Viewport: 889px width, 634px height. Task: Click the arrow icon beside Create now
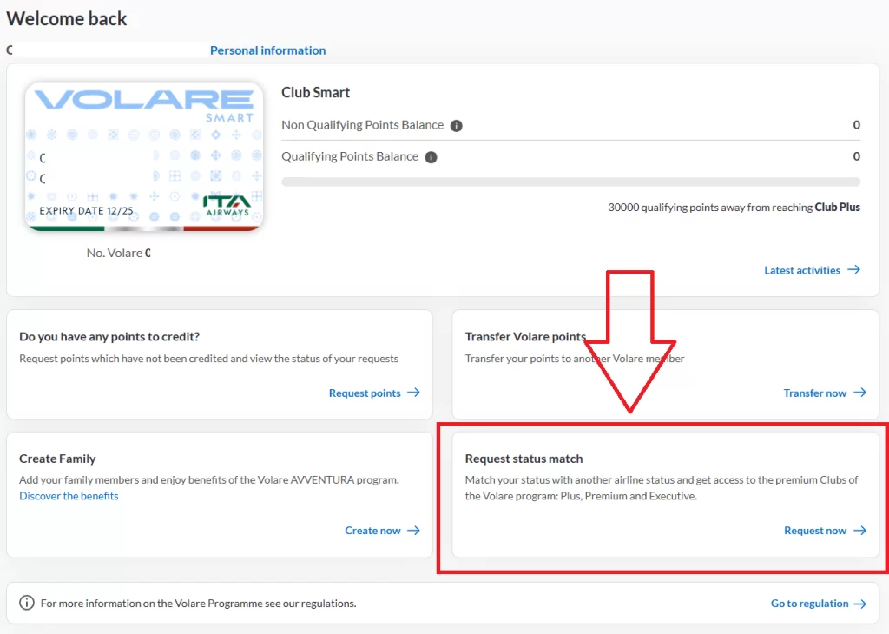(x=414, y=530)
